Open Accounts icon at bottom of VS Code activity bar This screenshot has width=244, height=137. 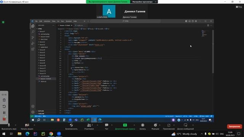33,107
